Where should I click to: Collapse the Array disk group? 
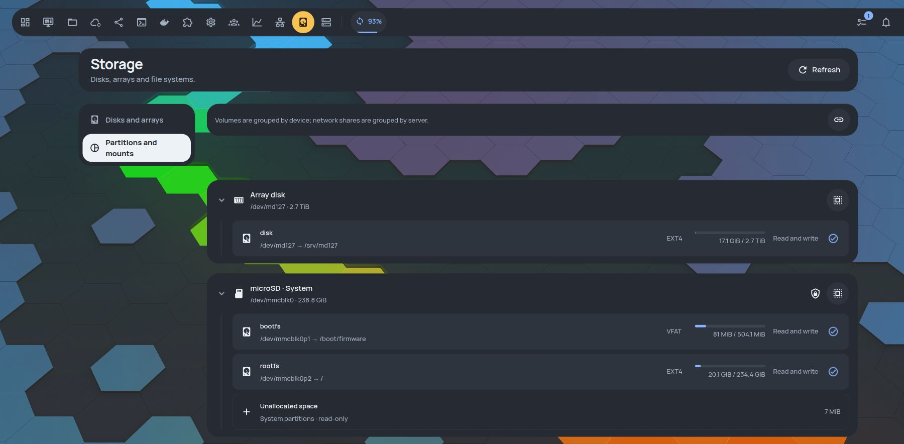[x=221, y=200]
